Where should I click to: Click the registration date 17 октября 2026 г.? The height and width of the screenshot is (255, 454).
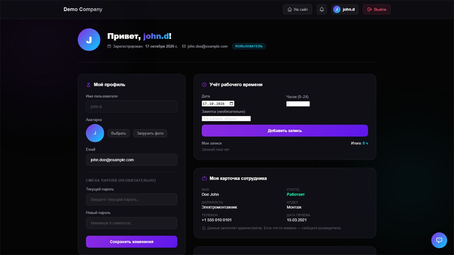point(161,46)
